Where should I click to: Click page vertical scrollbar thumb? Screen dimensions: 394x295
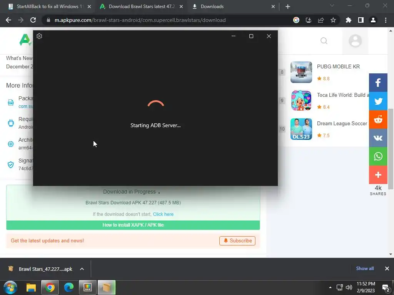(x=391, y=149)
